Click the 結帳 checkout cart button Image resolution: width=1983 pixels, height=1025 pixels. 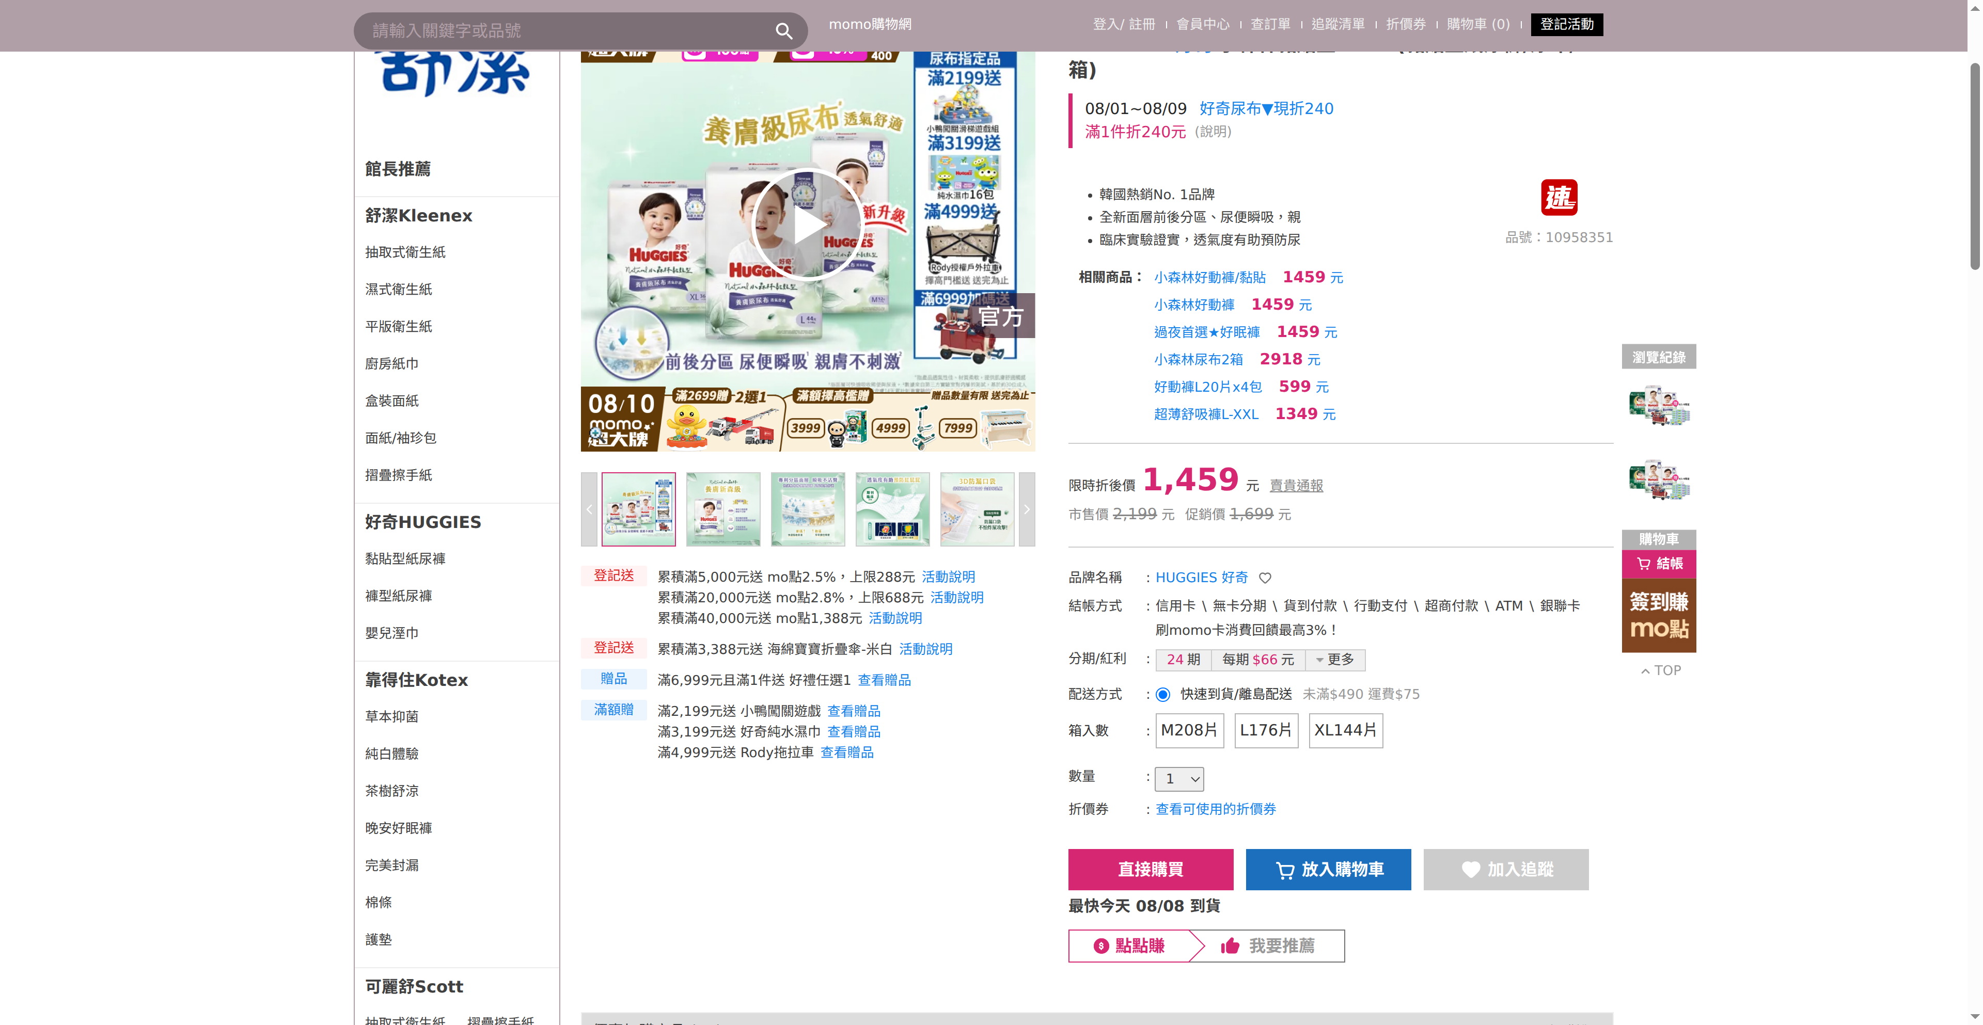(x=1659, y=564)
